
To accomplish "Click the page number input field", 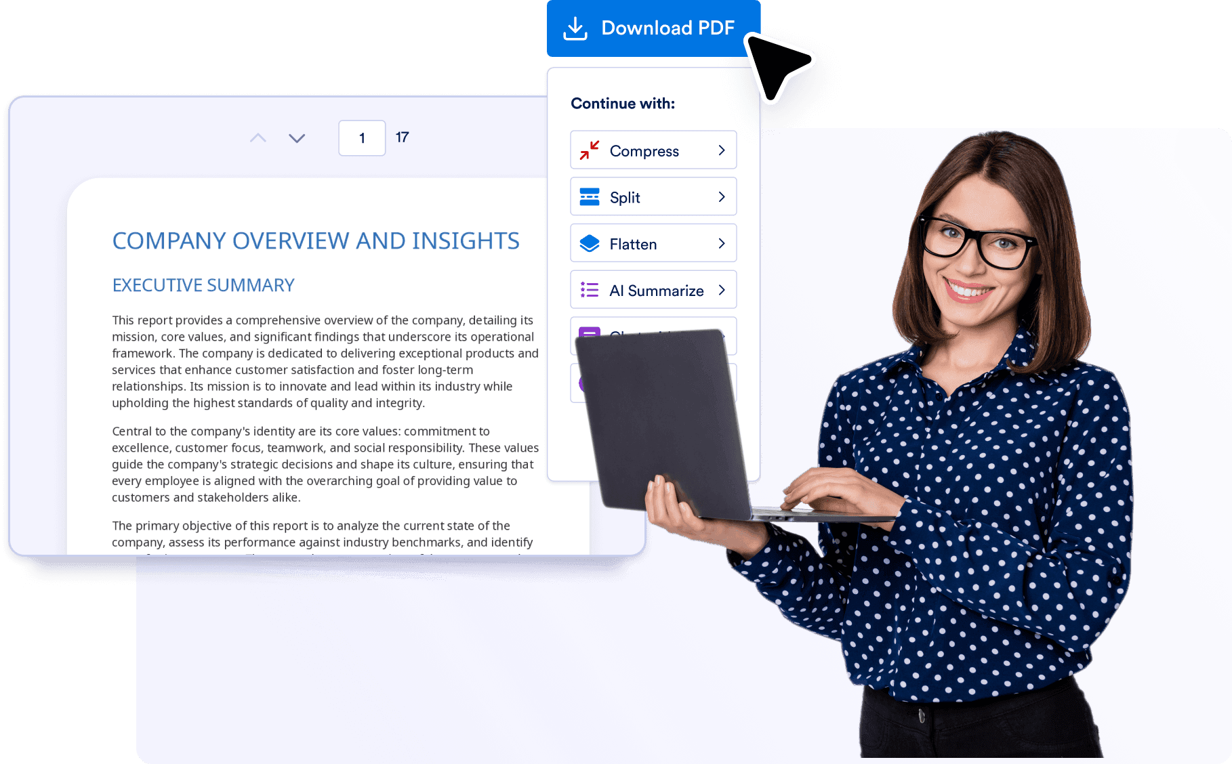I will [x=362, y=137].
